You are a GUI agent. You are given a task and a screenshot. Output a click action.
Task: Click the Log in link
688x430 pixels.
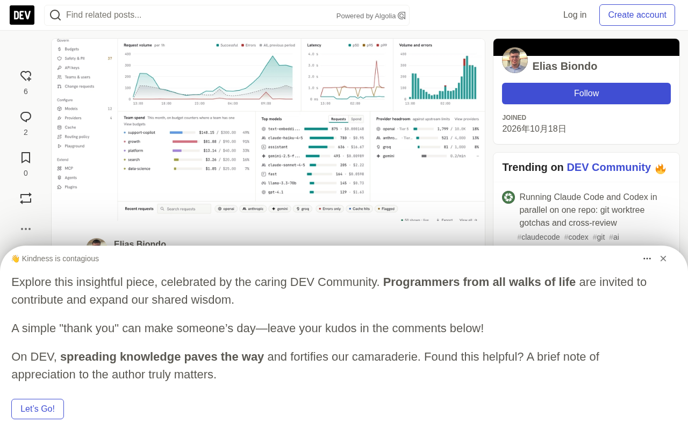point(575,15)
